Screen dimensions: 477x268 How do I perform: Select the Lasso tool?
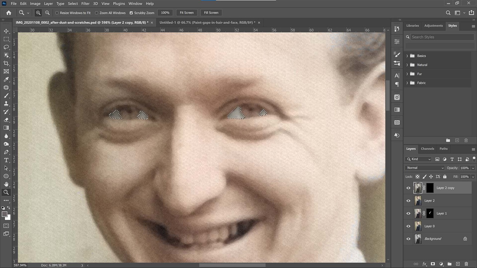pos(6,47)
